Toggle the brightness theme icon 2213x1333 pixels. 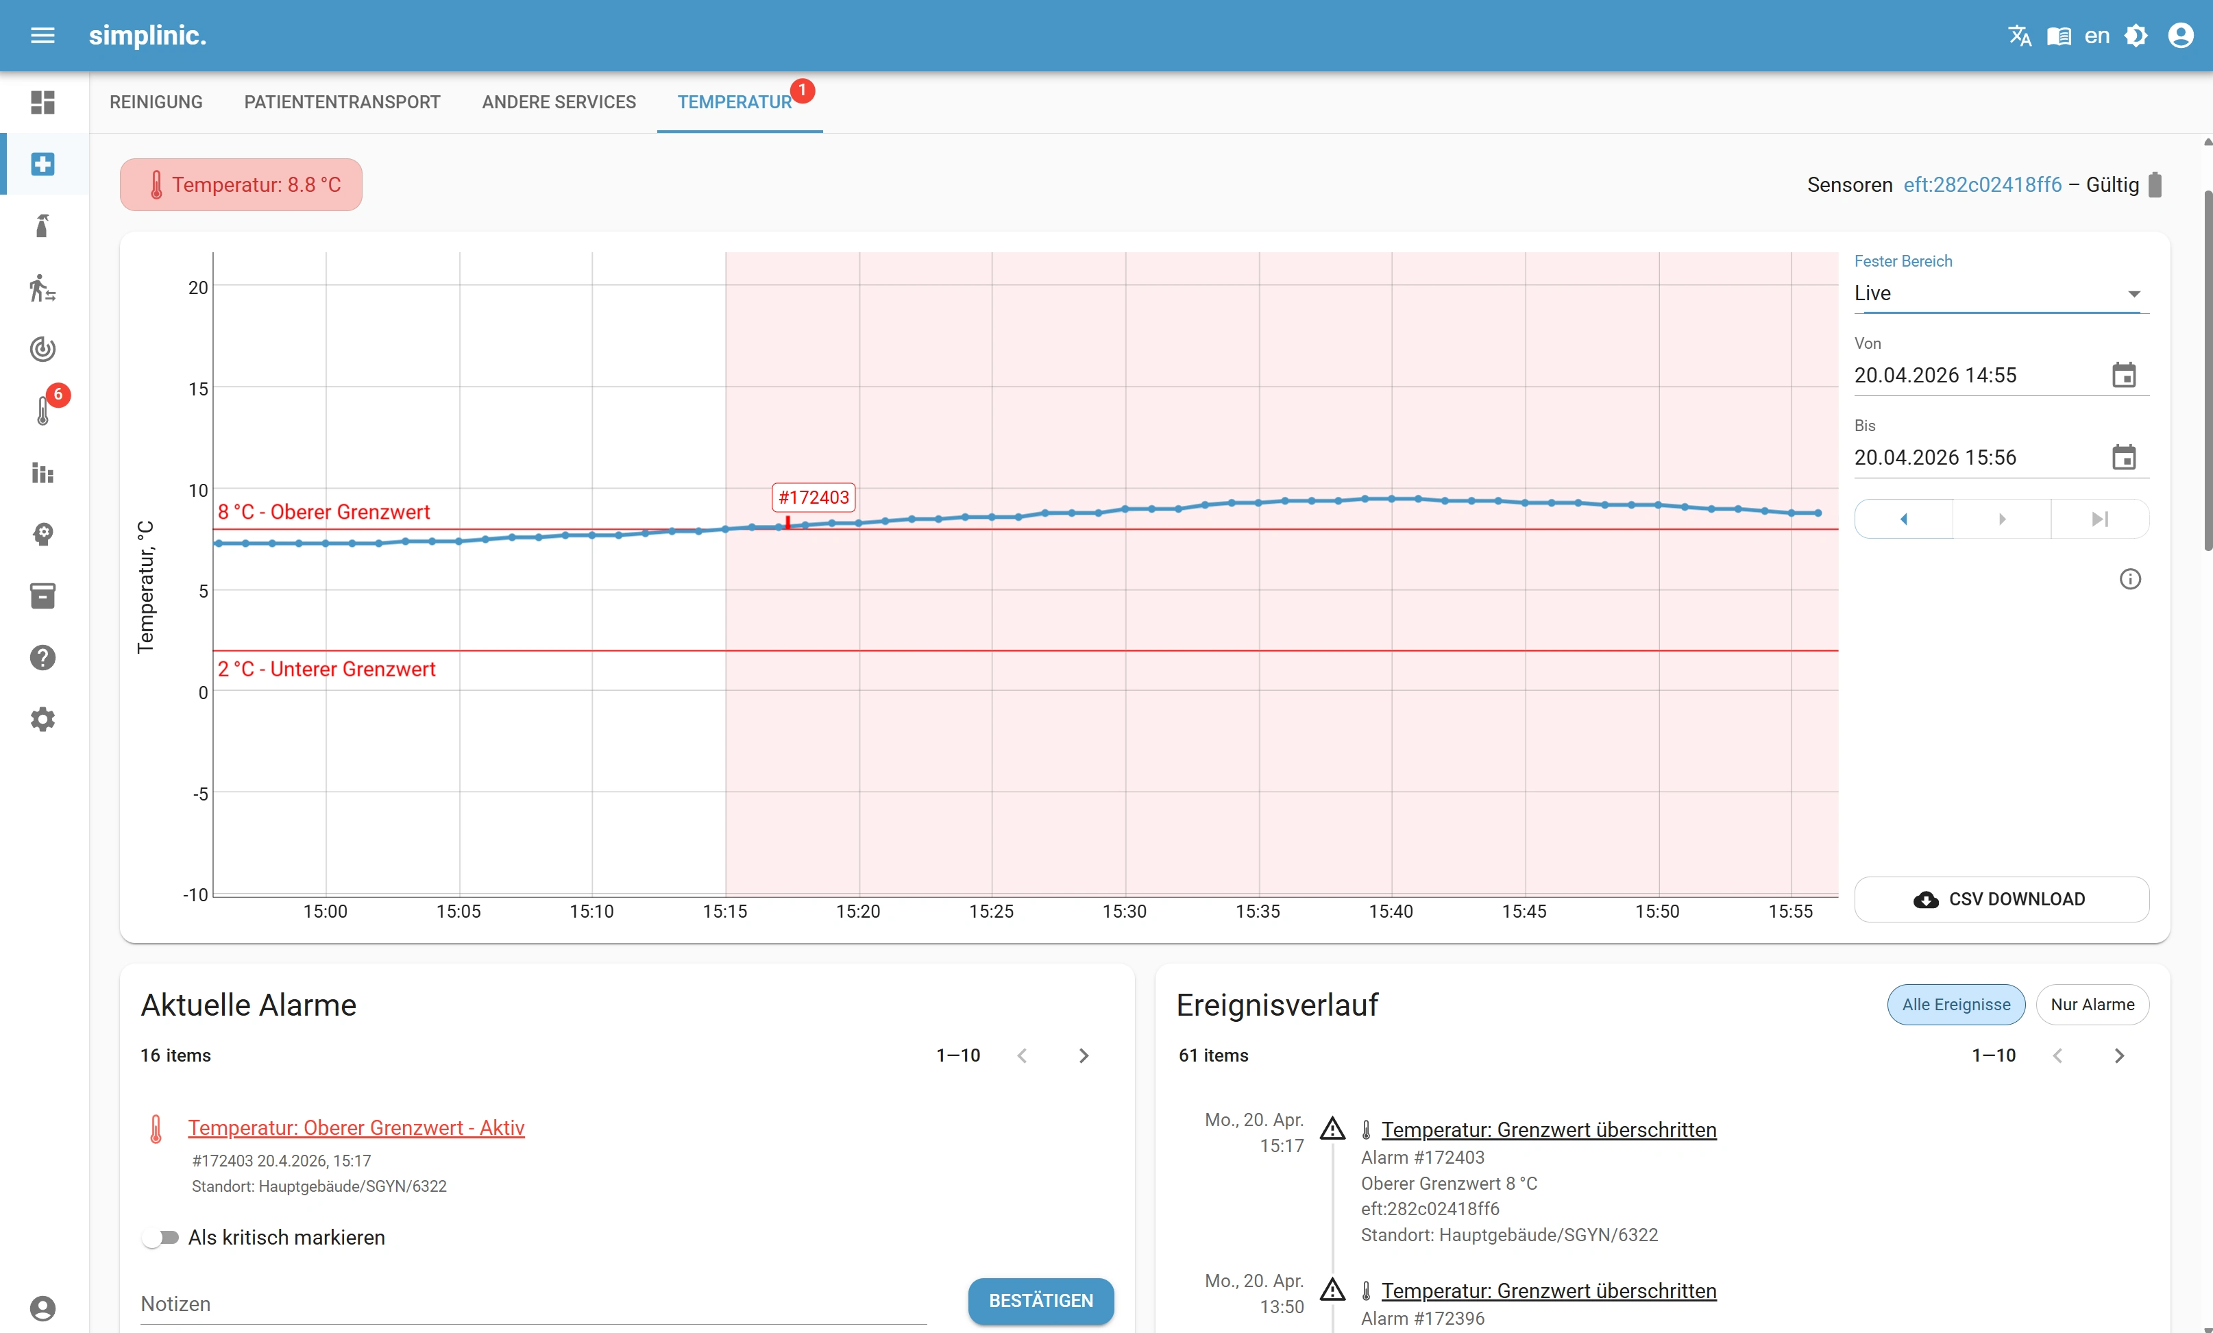2136,35
